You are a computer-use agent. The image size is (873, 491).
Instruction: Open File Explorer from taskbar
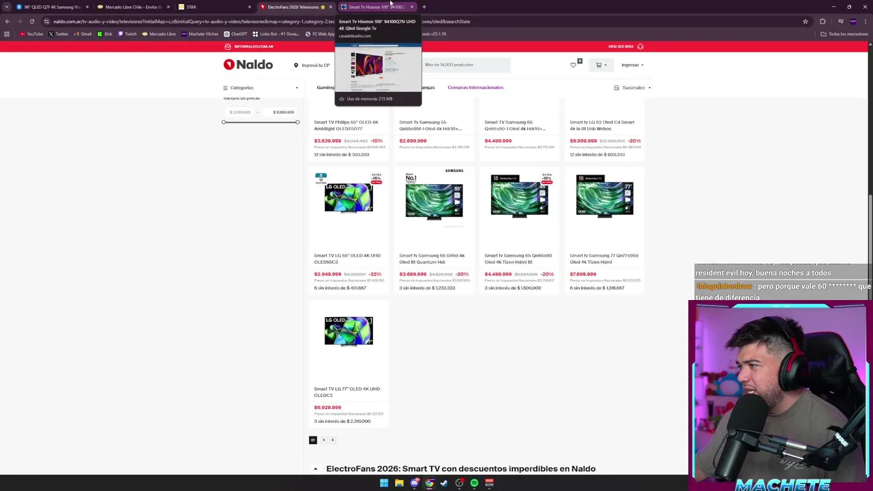pyautogui.click(x=399, y=483)
